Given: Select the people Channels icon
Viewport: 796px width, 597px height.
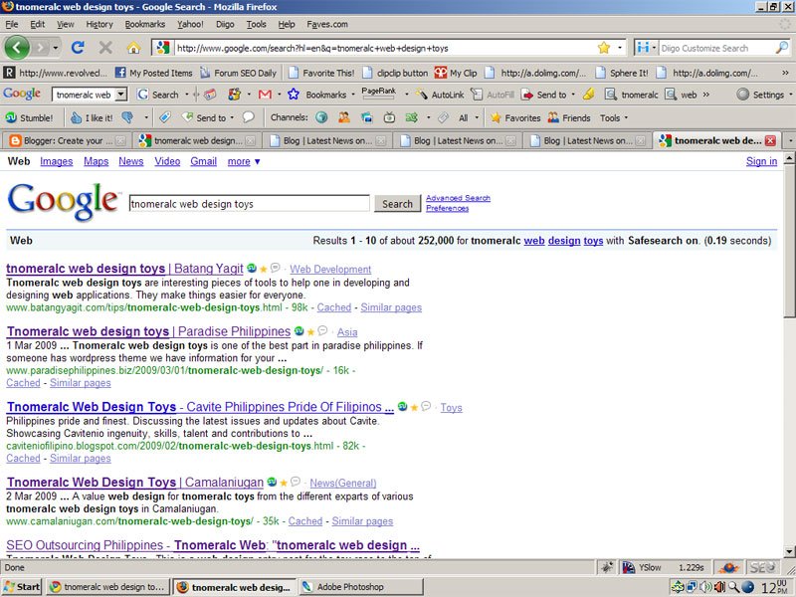Looking at the screenshot, I should pos(343,117).
